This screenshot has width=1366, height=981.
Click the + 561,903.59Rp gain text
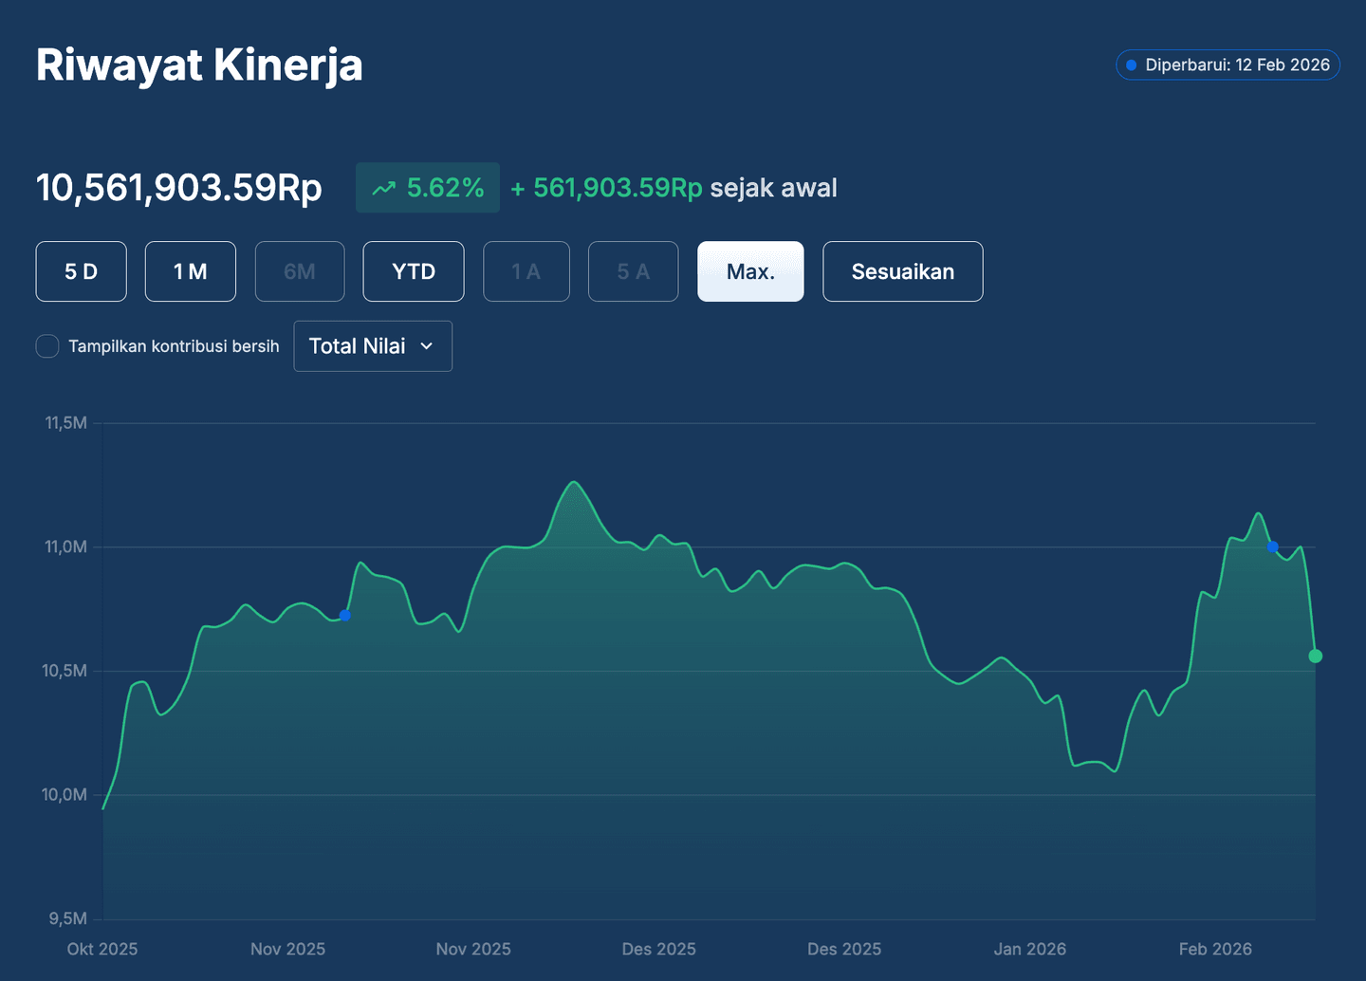coord(607,188)
